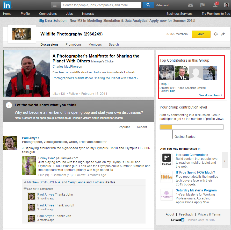Image resolution: width=231 pixels, height=230 pixels.
Task: Open Advanced search link
Action: (x=162, y=5)
